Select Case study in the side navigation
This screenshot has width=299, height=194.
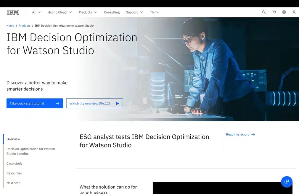15,164
